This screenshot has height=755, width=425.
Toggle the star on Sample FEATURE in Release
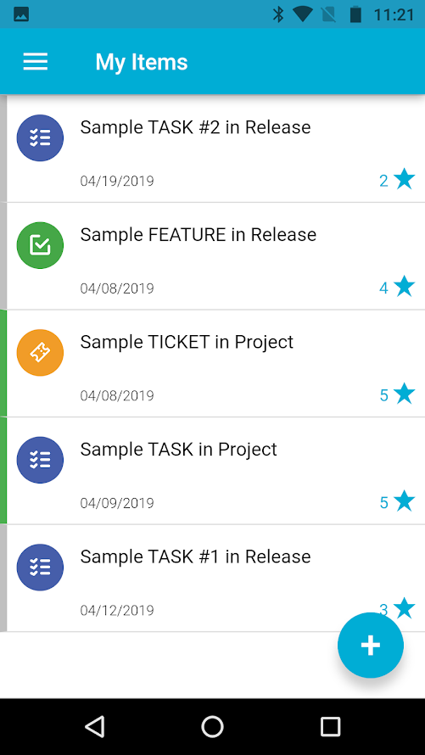tap(405, 287)
